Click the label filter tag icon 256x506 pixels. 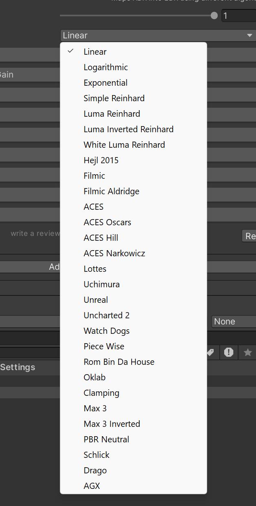pyautogui.click(x=210, y=352)
